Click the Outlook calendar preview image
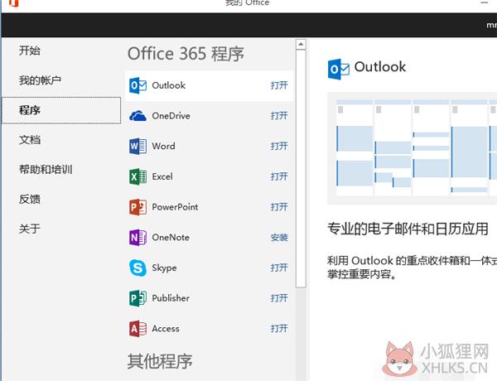497x381 pixels. point(412,148)
